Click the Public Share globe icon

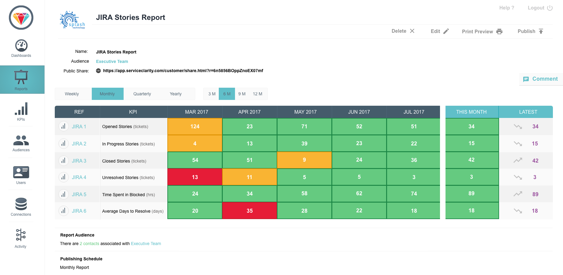(x=99, y=71)
